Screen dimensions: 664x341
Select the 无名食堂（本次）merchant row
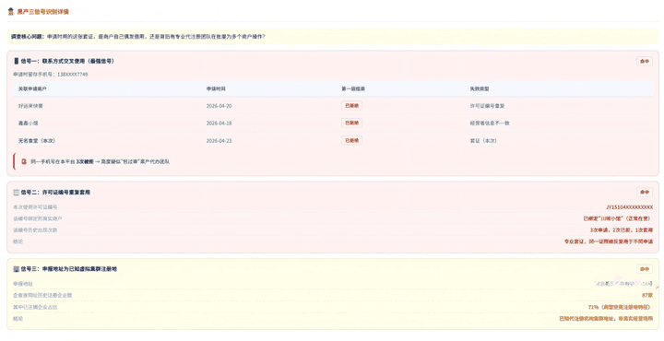[333, 140]
